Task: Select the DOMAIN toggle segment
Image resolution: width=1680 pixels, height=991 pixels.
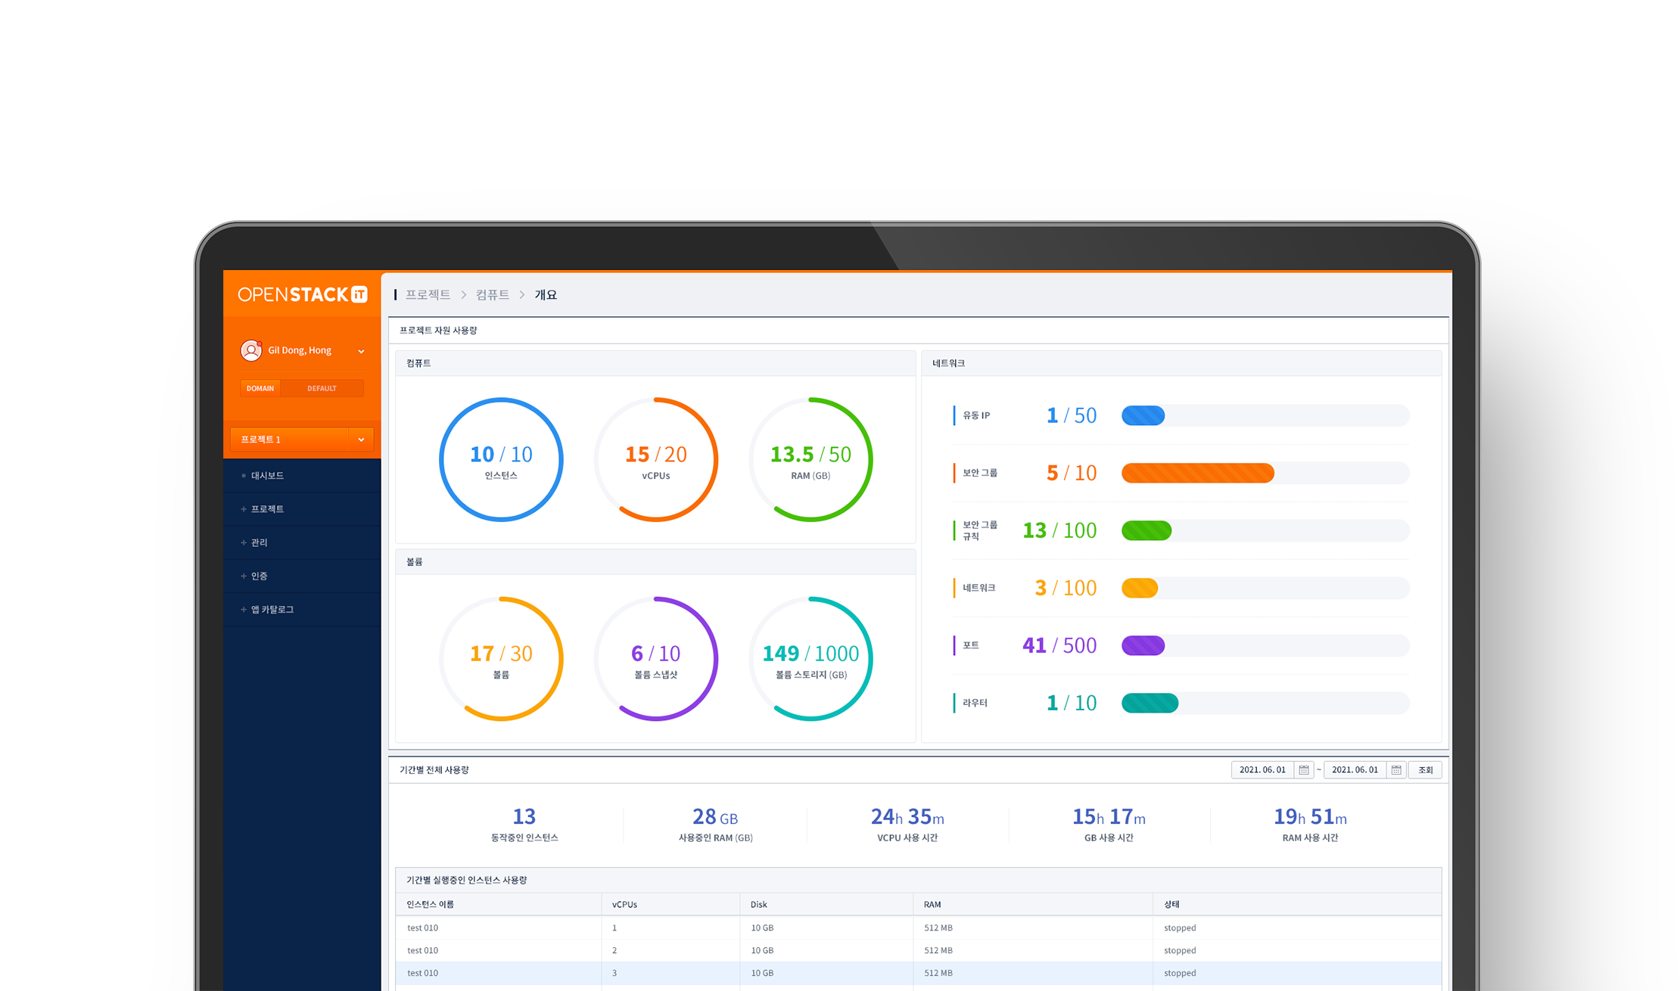Action: click(x=260, y=388)
